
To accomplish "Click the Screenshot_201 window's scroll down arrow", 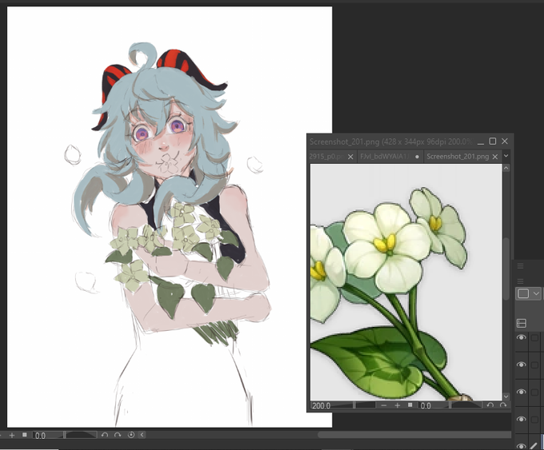I will (506, 396).
